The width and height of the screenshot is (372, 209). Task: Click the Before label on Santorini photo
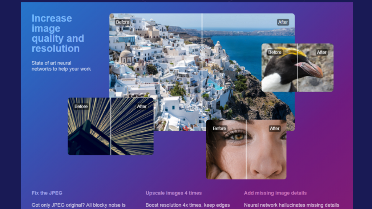122,22
